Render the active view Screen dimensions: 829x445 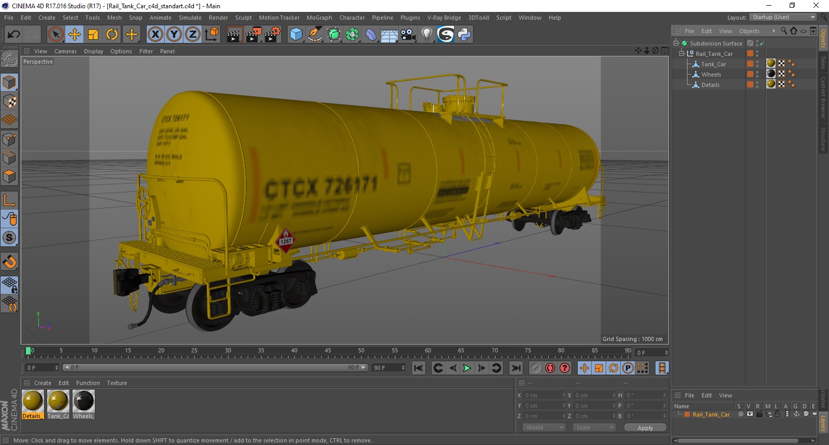[234, 35]
